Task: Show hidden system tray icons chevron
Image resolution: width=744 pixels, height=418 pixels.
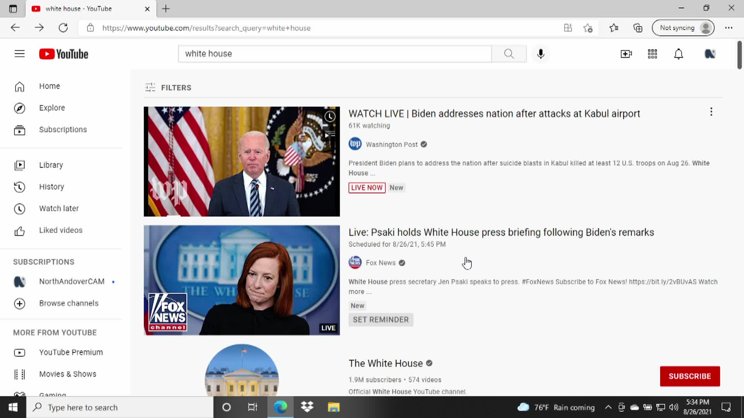Action: [x=608, y=407]
